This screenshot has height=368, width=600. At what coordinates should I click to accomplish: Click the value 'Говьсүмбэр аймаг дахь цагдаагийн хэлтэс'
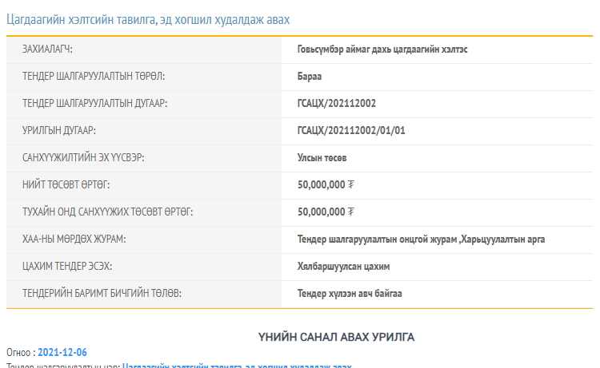382,49
